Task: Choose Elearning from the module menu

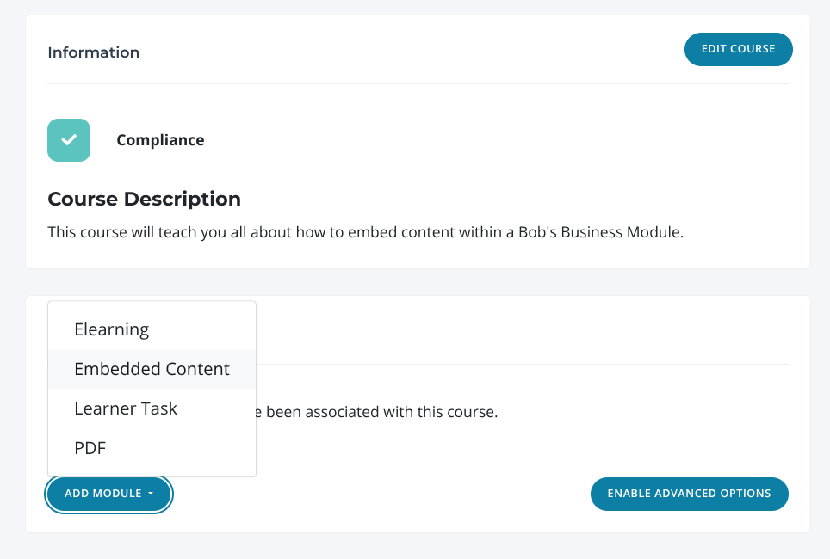Action: click(112, 329)
